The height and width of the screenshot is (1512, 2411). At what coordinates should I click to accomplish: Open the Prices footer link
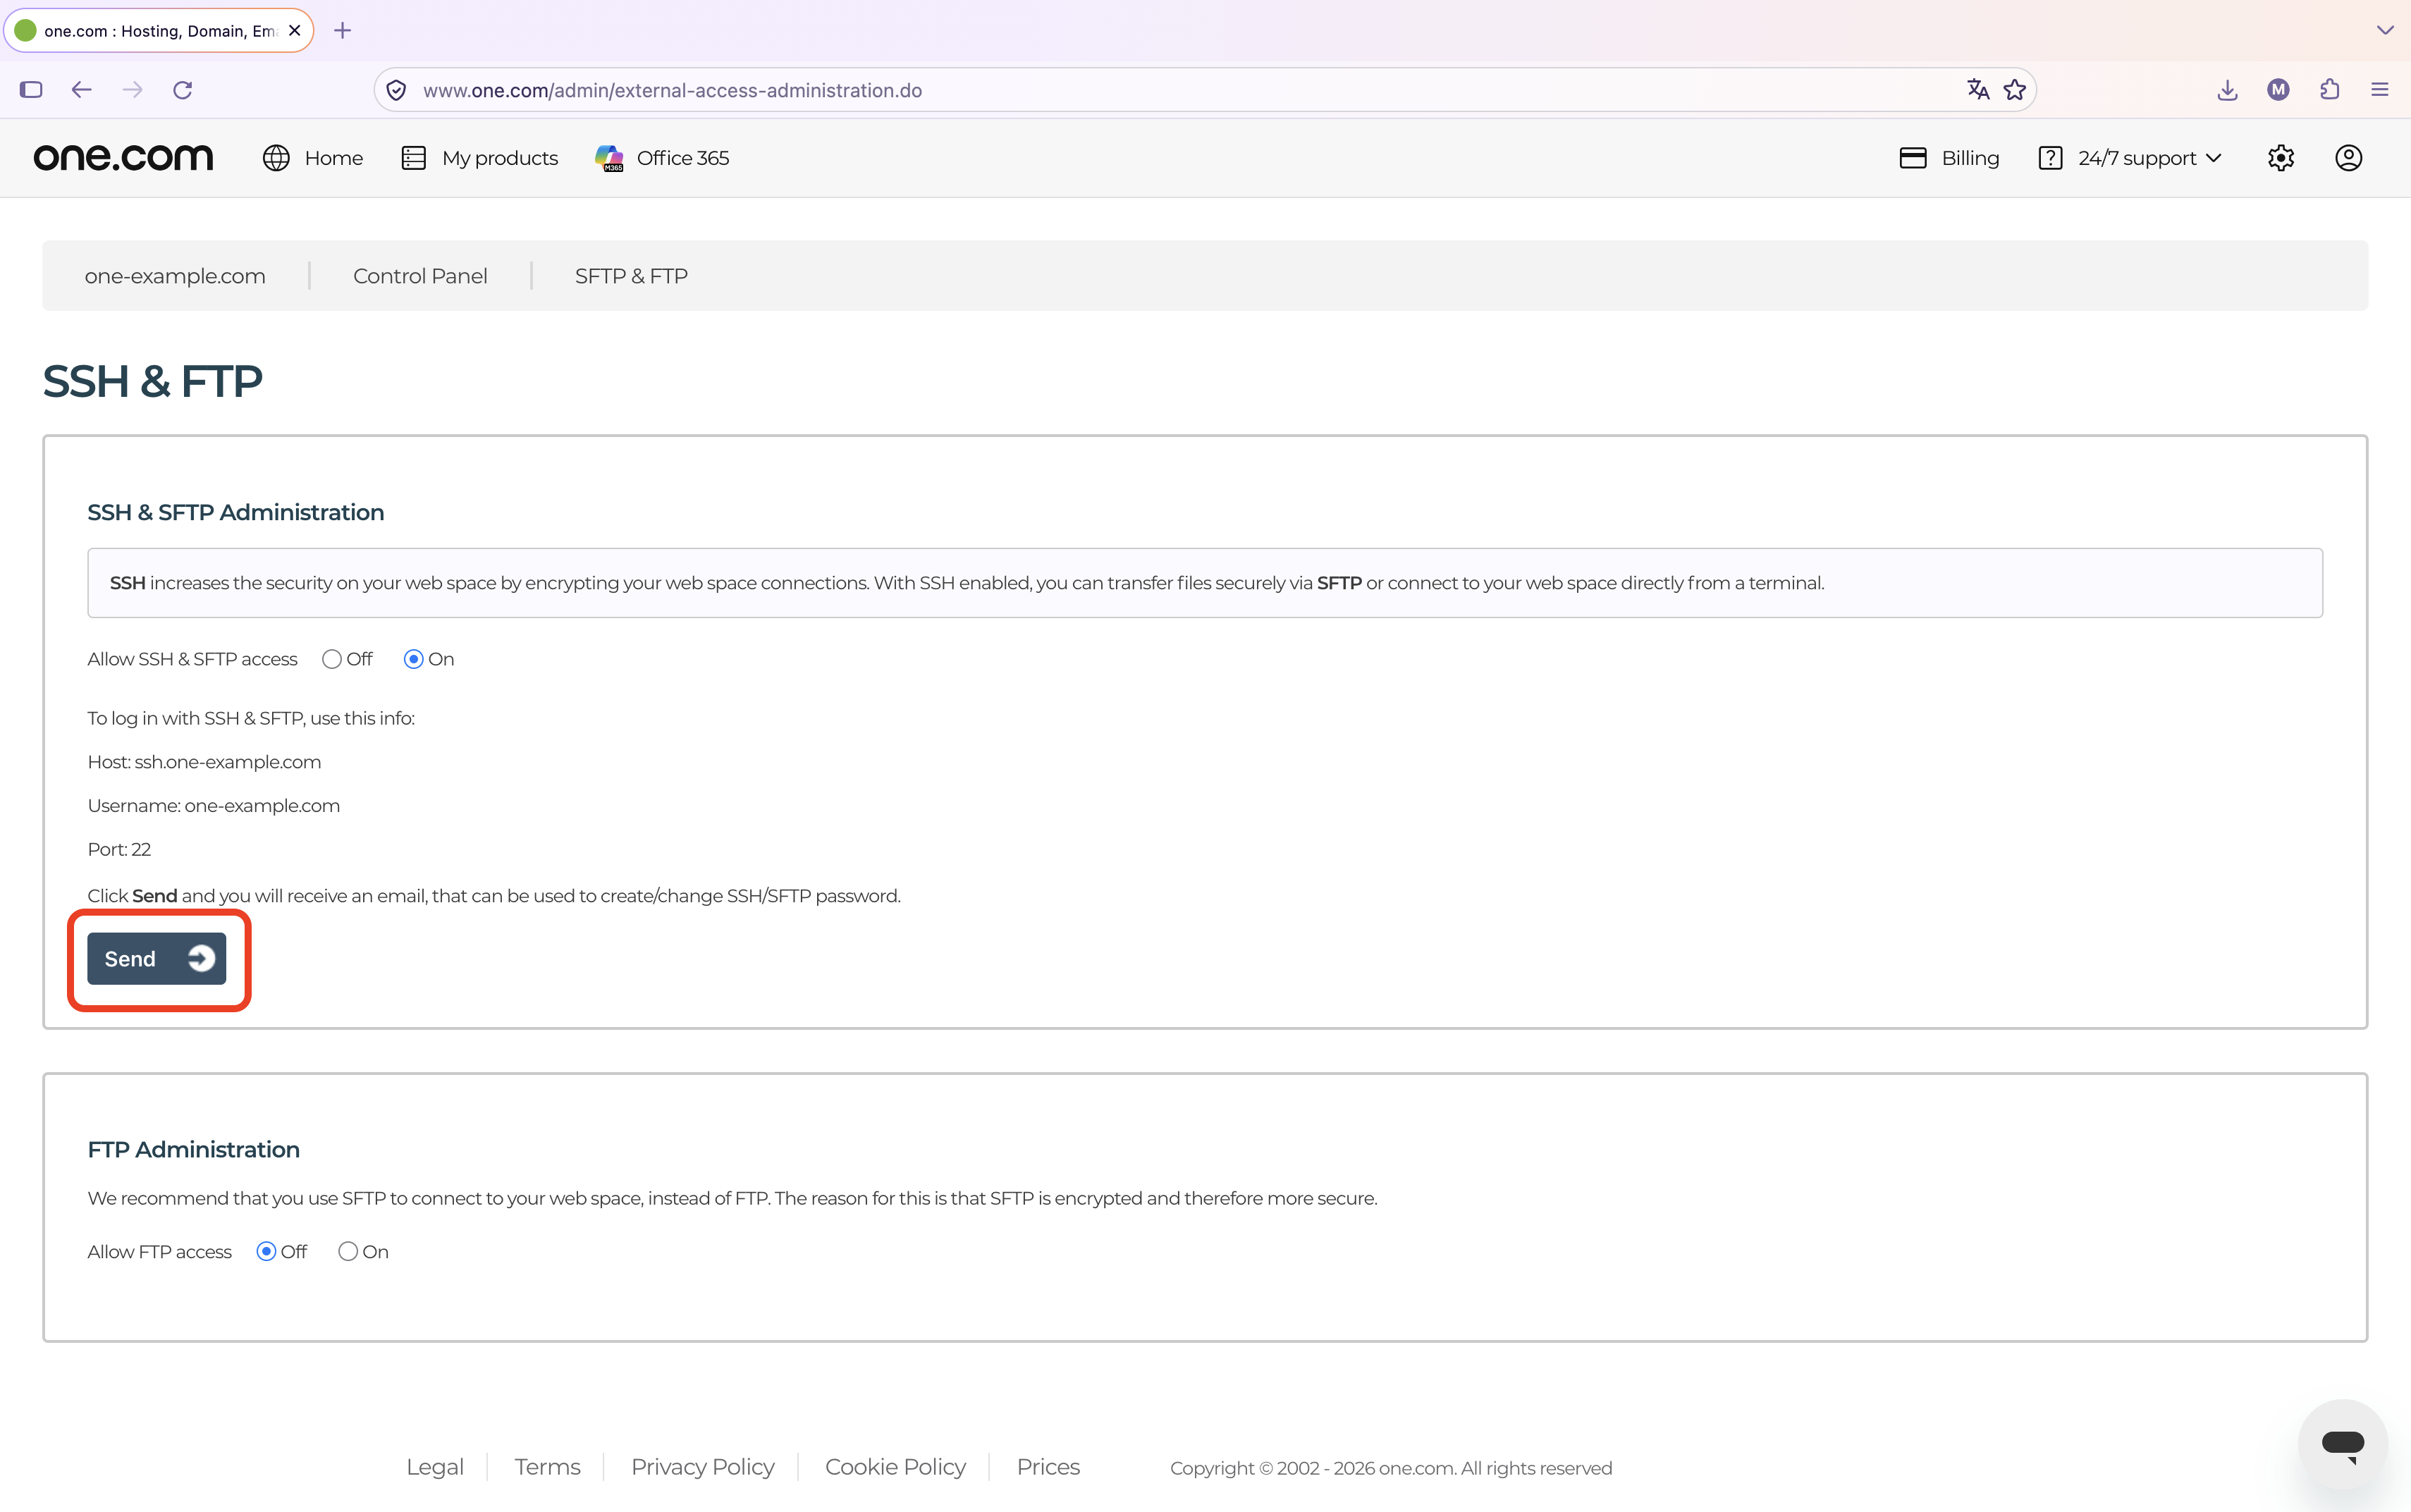(1048, 1467)
